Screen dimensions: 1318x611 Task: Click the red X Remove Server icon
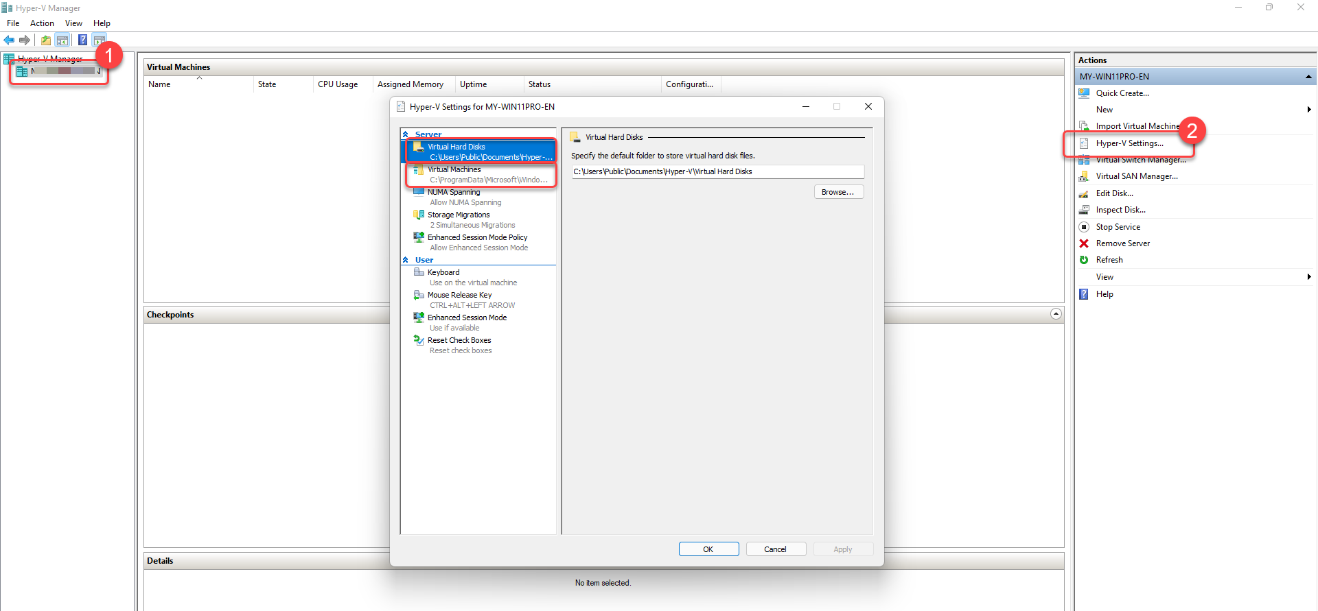click(1084, 243)
